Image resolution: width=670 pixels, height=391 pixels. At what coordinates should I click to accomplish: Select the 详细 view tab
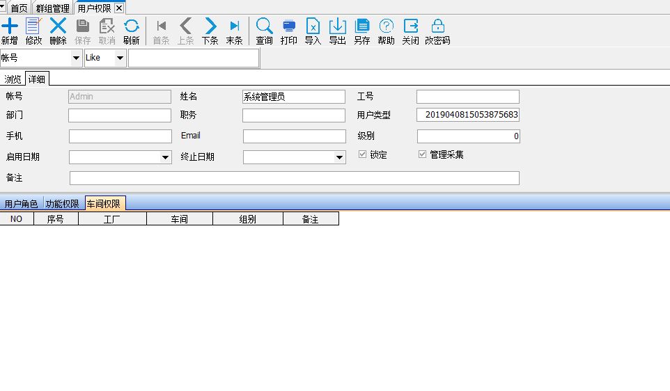pos(37,79)
